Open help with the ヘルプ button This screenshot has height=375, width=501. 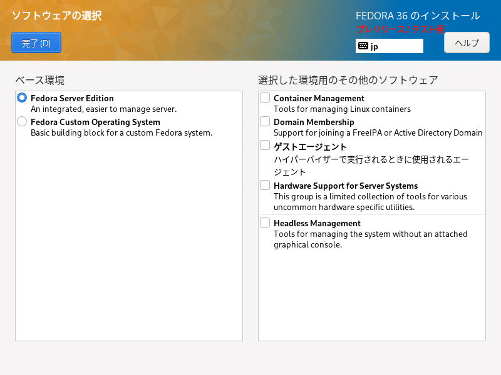467,42
